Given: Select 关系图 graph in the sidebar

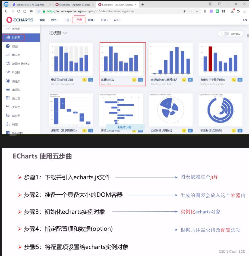Looking at the screenshot, I should (x=21, y=107).
